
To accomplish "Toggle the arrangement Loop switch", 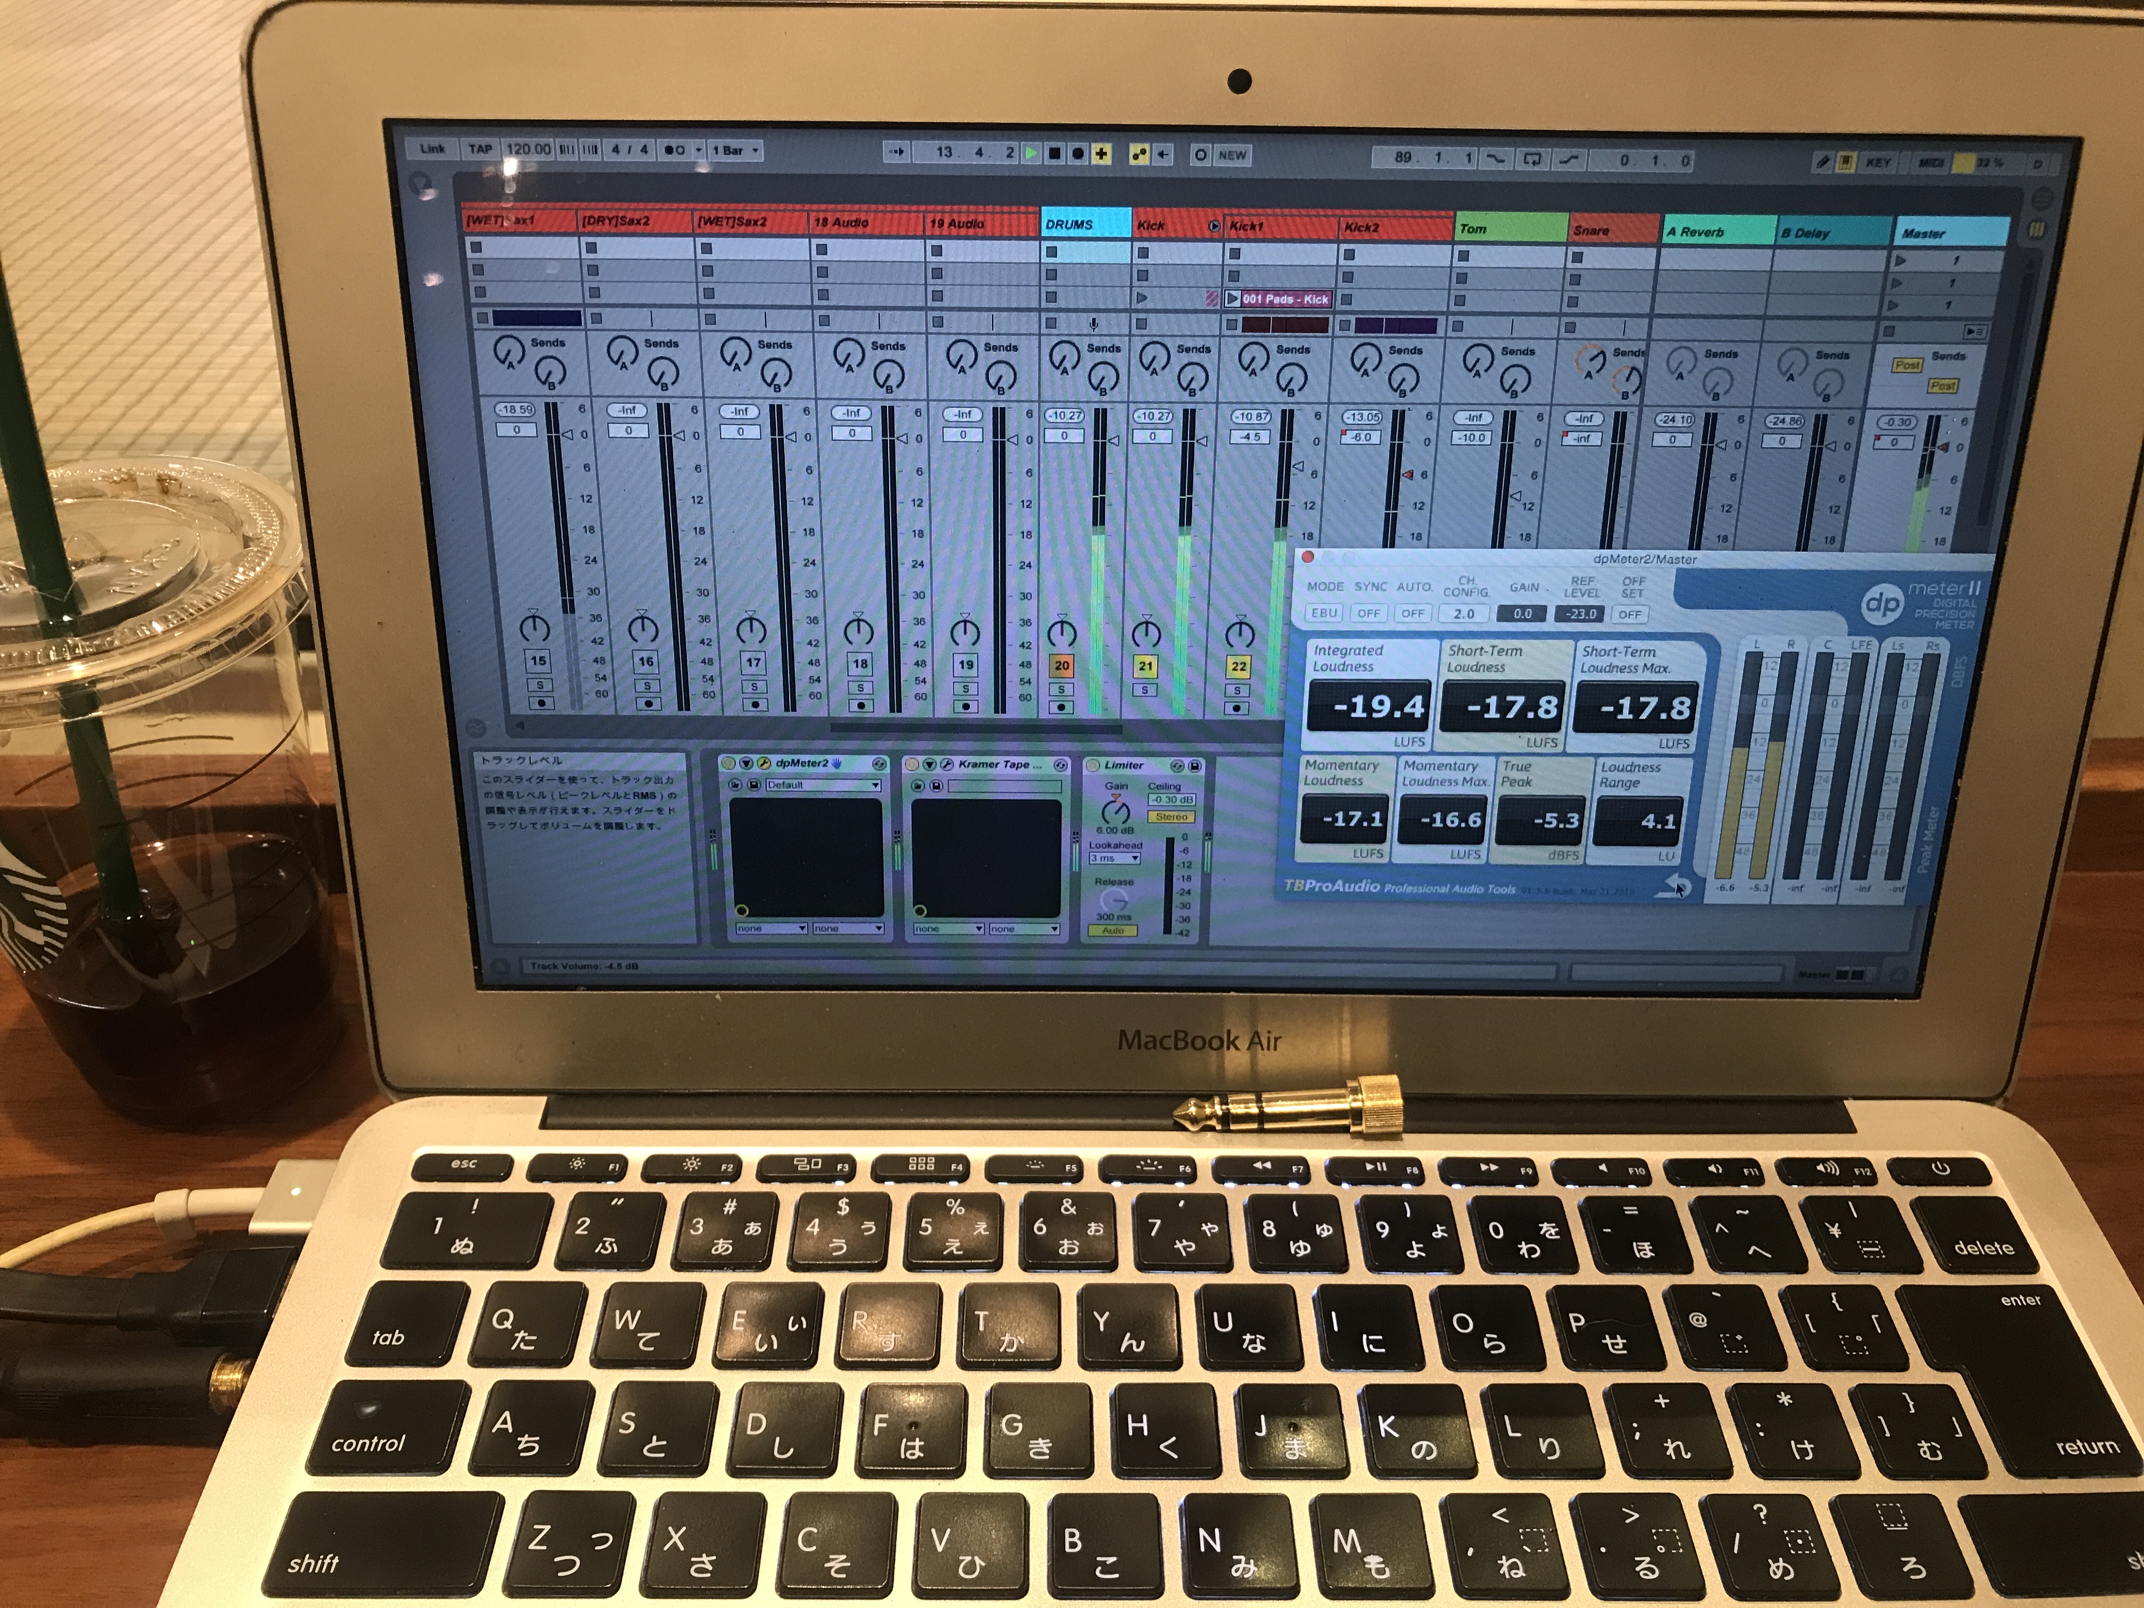I will (x=1532, y=159).
